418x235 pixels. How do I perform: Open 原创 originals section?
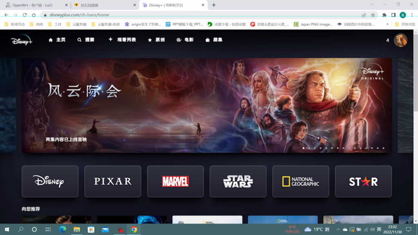156,40
